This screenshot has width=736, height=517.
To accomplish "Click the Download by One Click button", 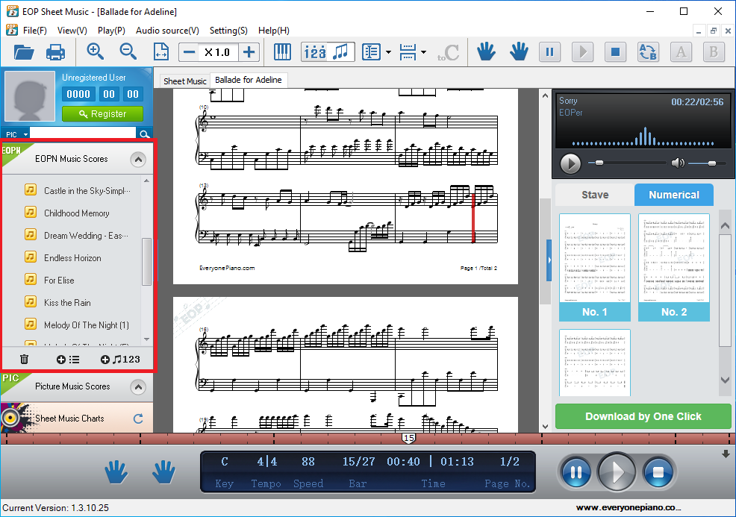I will (643, 416).
